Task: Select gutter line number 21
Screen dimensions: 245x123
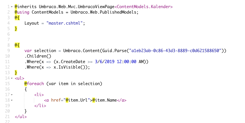Action: click(7, 117)
